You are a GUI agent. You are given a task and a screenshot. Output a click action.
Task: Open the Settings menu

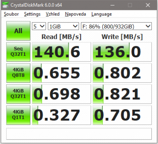click(32, 14)
